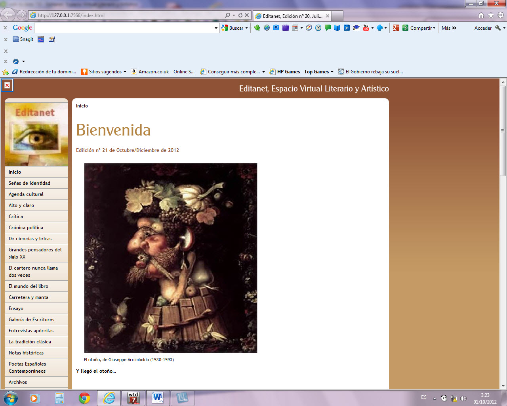Open Crónica política menu item

[x=36, y=228]
